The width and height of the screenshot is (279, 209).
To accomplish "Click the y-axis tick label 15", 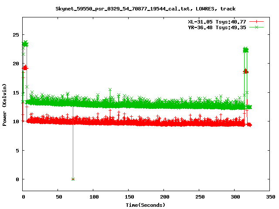I will (x=16, y=93).
